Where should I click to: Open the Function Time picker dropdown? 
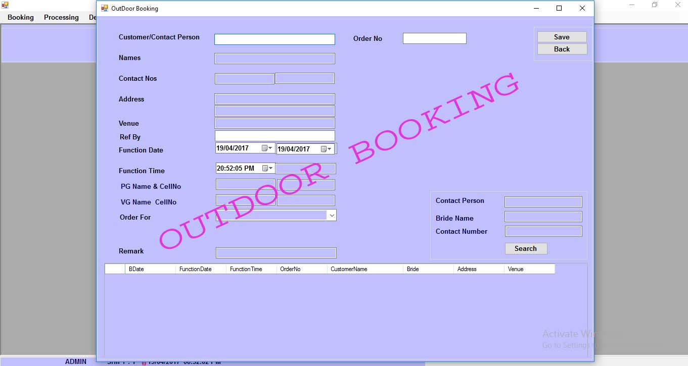267,168
